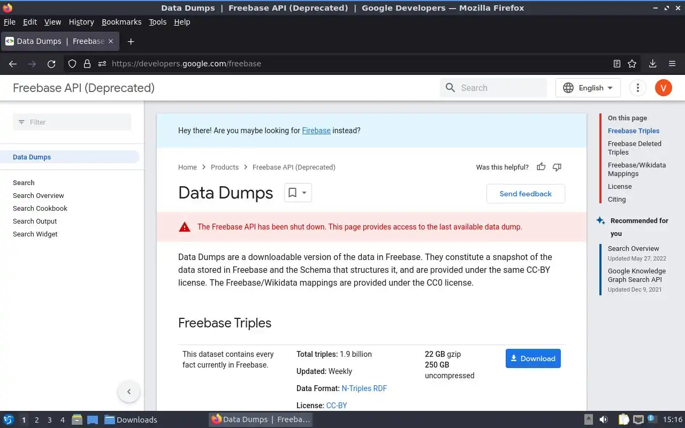The width and height of the screenshot is (685, 428).
Task: Open the file manager taskbar icon
Action: tap(77, 419)
